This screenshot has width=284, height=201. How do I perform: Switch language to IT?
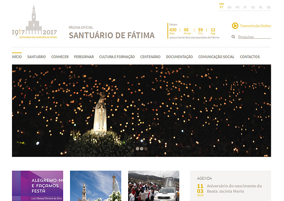click(x=245, y=7)
